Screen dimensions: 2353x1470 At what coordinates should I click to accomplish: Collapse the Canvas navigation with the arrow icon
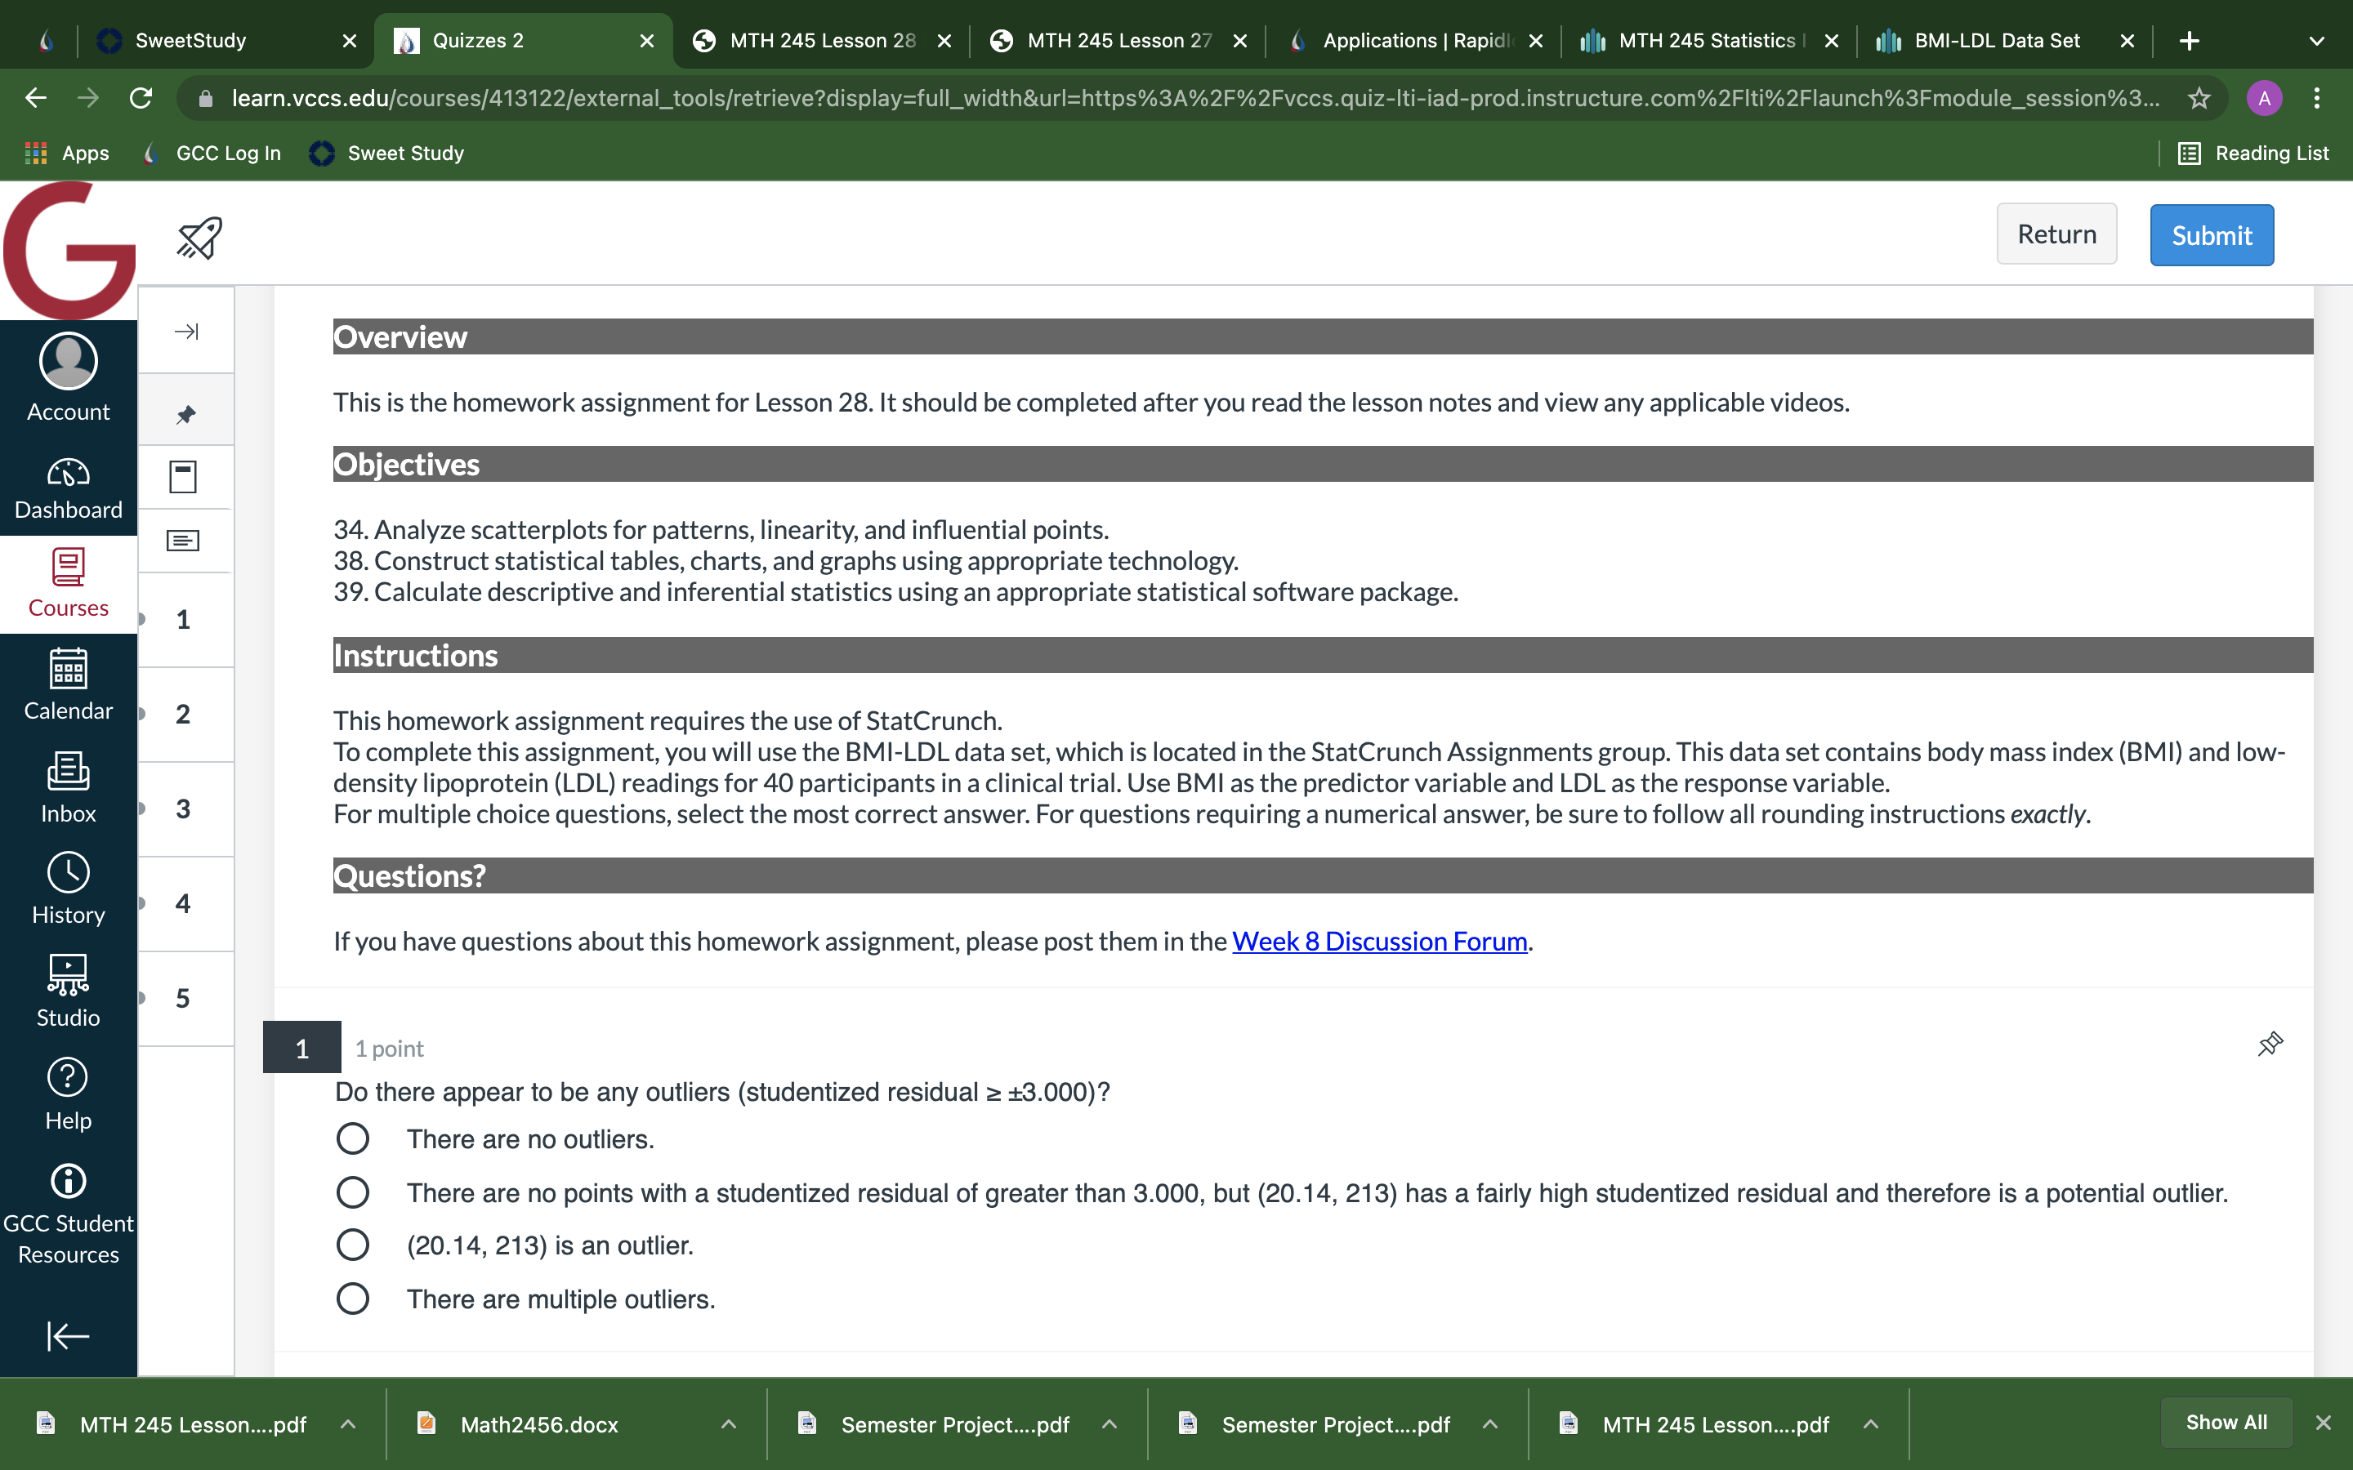(x=68, y=1336)
